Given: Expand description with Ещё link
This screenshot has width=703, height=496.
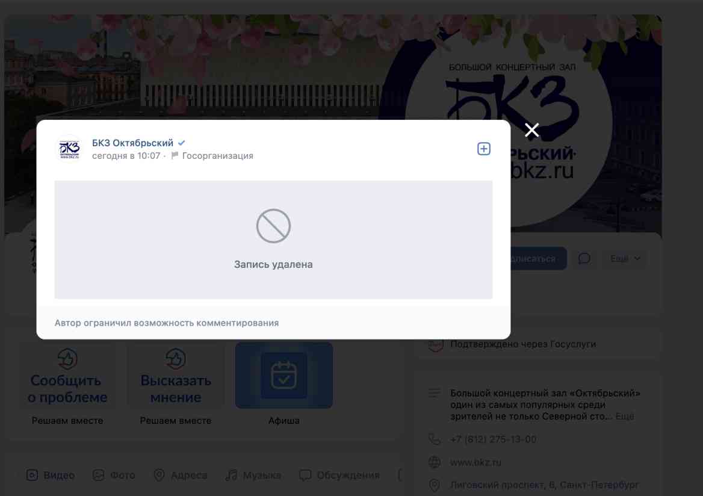Looking at the screenshot, I should (625, 417).
